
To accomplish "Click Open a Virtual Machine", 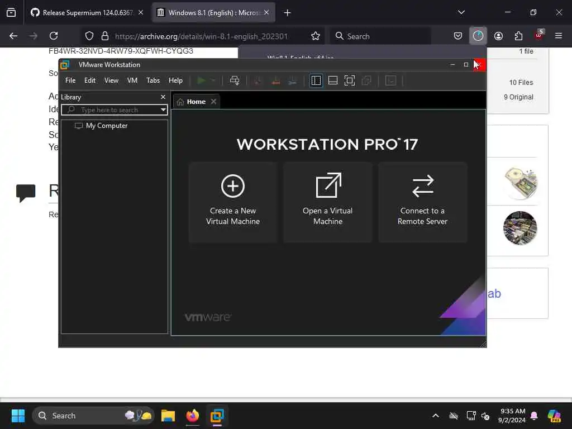I will (328, 202).
